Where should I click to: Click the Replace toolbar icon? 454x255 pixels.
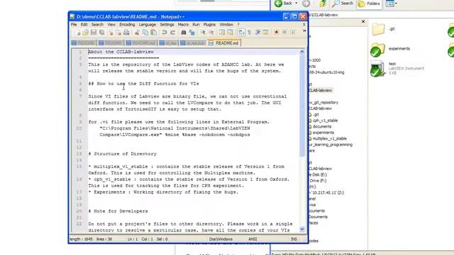click(x=192, y=33)
